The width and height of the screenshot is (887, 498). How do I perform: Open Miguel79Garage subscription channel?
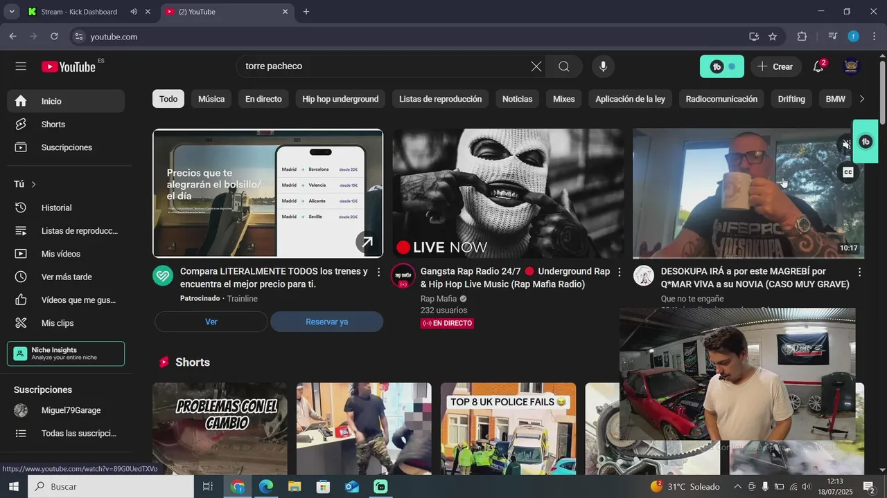(66, 410)
